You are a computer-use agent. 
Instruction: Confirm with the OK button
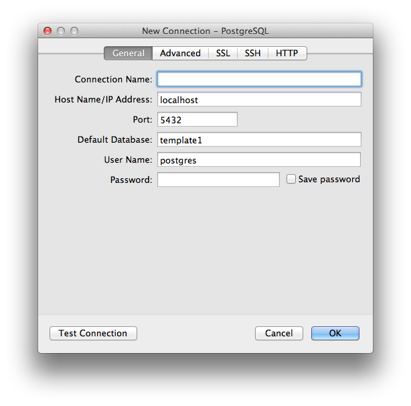[335, 333]
